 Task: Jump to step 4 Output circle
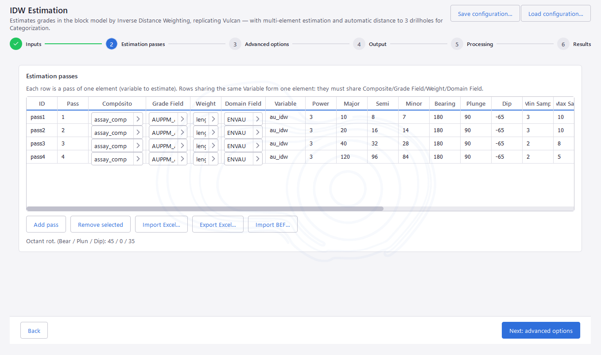[x=359, y=44]
